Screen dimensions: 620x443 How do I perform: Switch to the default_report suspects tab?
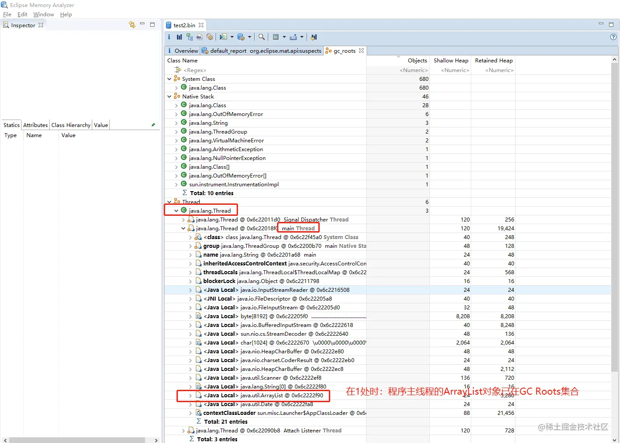[x=262, y=51]
